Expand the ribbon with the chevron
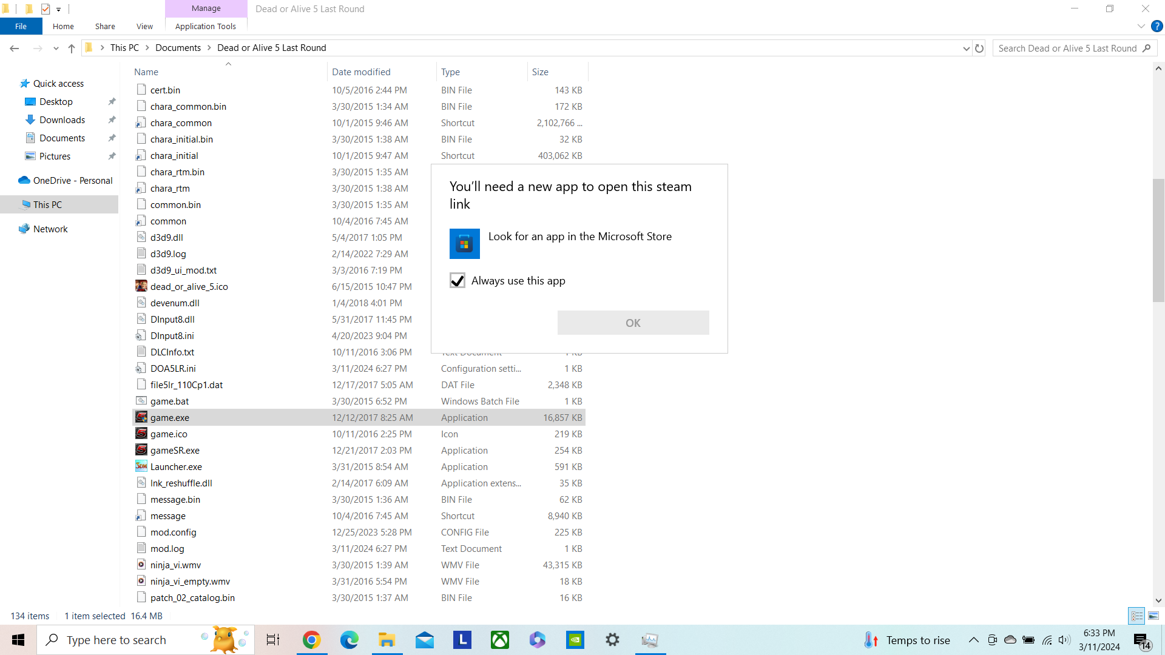1165x655 pixels. click(x=1141, y=26)
